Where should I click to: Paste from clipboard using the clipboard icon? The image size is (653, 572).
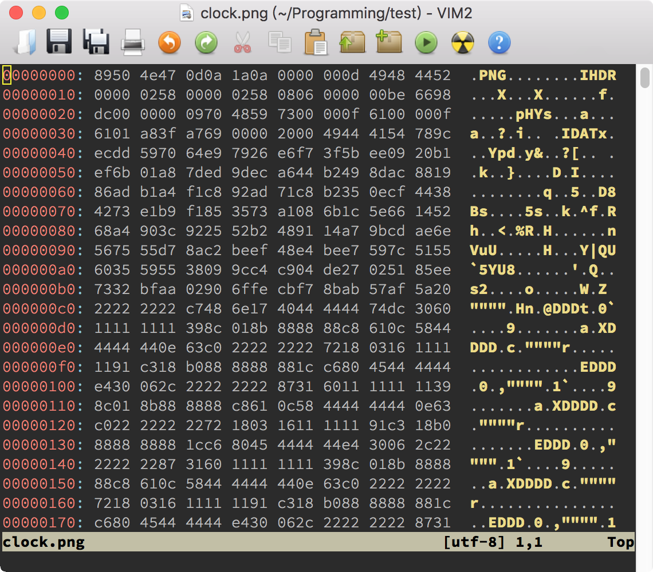coord(316,43)
